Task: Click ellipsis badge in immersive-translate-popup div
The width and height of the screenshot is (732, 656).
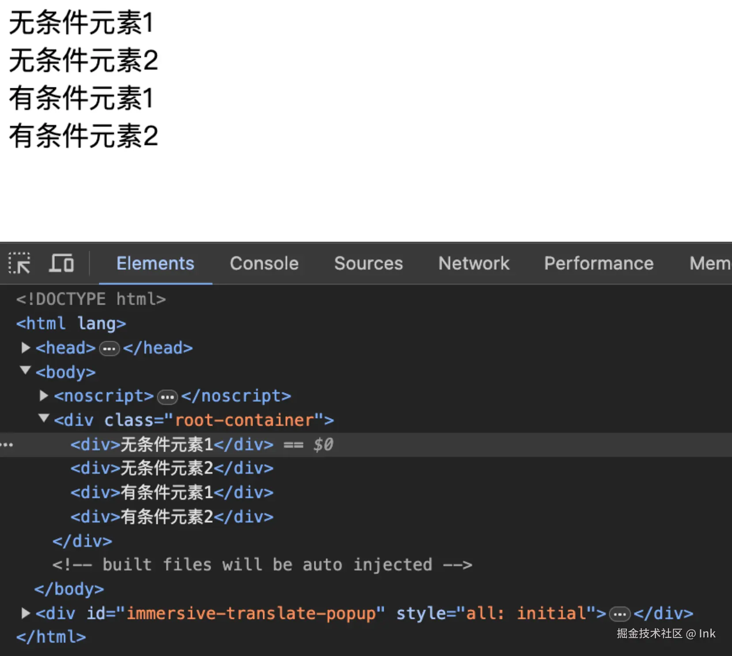Action: (x=619, y=614)
